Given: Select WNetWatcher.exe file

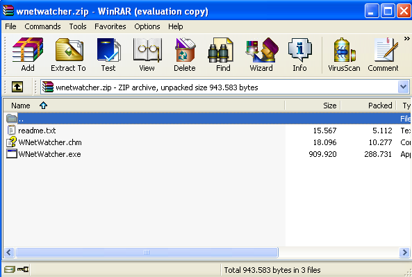Looking at the screenshot, I should click(49, 154).
